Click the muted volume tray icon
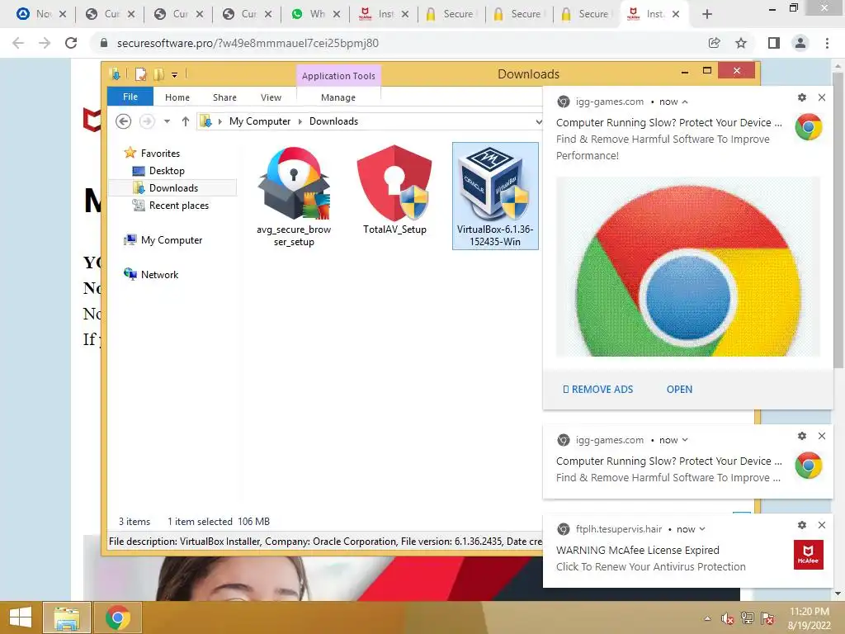 pos(728,618)
